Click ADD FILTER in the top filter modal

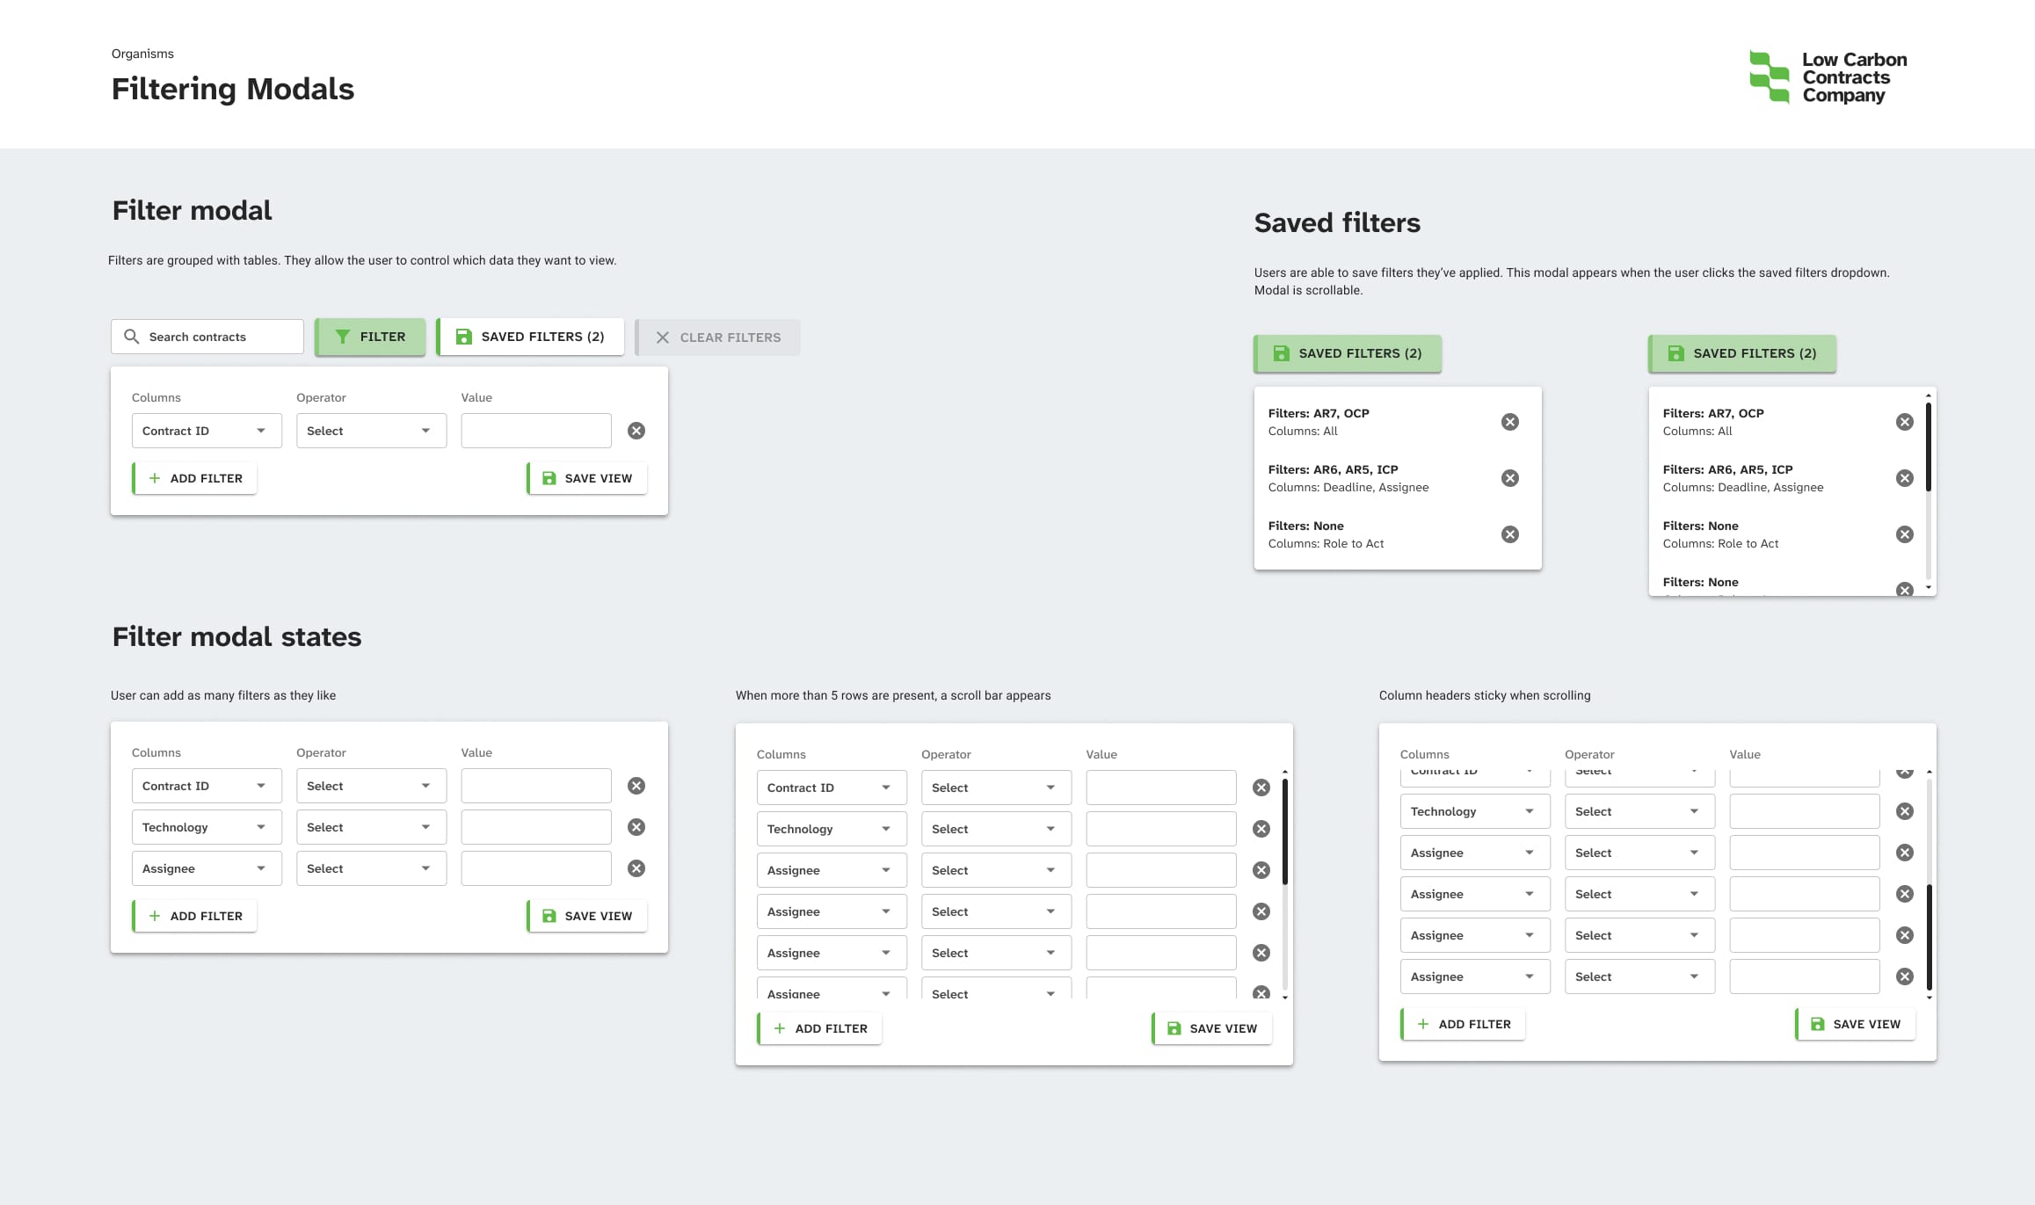(x=195, y=478)
